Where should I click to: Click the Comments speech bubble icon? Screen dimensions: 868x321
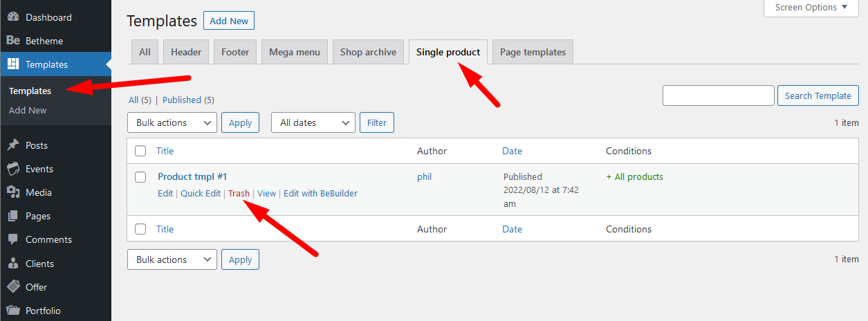pos(12,239)
